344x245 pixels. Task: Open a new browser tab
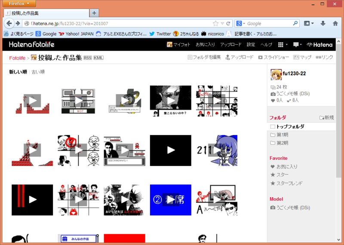pos(94,13)
